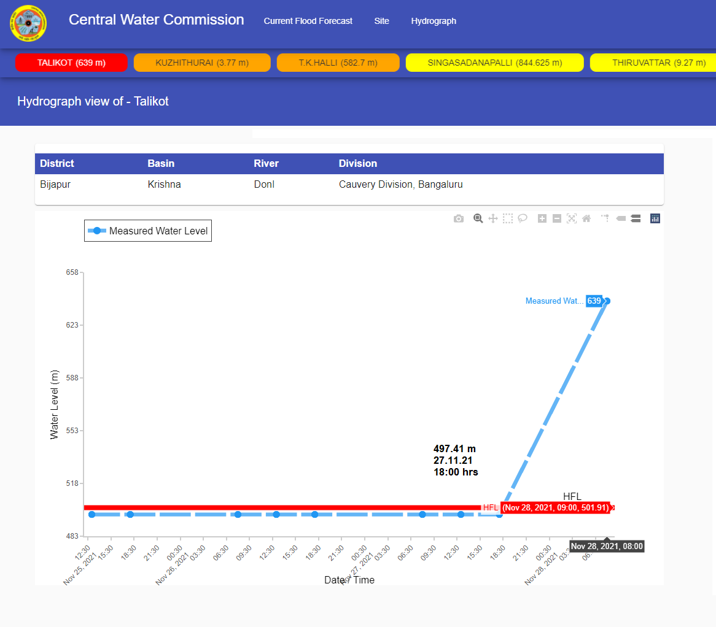Click the Zoom In plus icon
This screenshot has width=716, height=627.
pos(542,218)
